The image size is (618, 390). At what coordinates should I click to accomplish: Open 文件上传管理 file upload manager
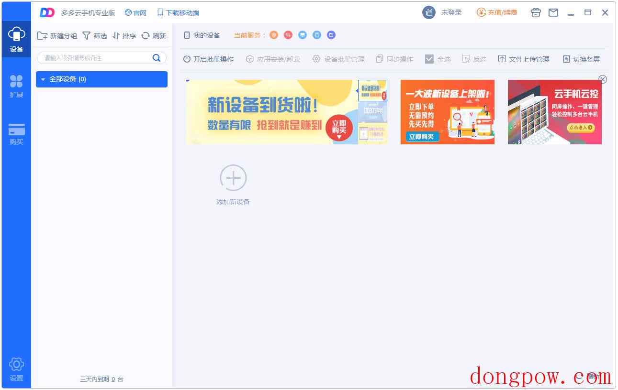[524, 59]
